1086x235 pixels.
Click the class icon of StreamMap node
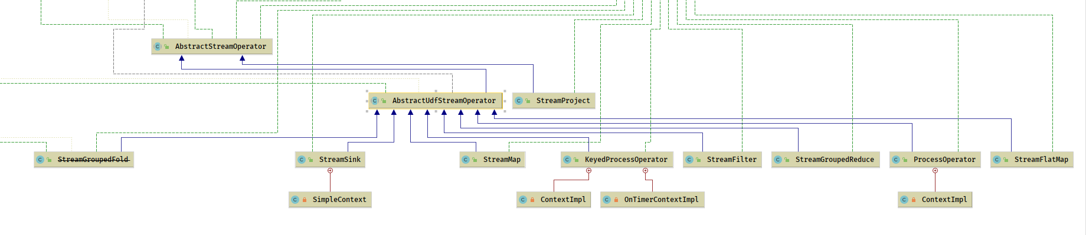(x=466, y=160)
